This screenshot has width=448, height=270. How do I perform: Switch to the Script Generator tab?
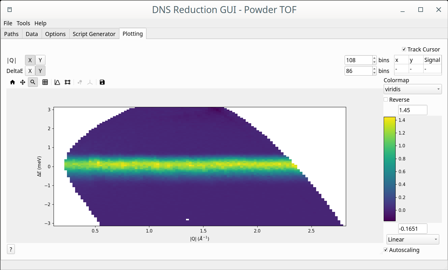[94, 34]
